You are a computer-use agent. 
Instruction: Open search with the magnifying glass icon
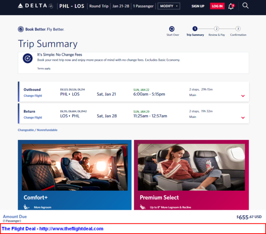(x=245, y=6)
